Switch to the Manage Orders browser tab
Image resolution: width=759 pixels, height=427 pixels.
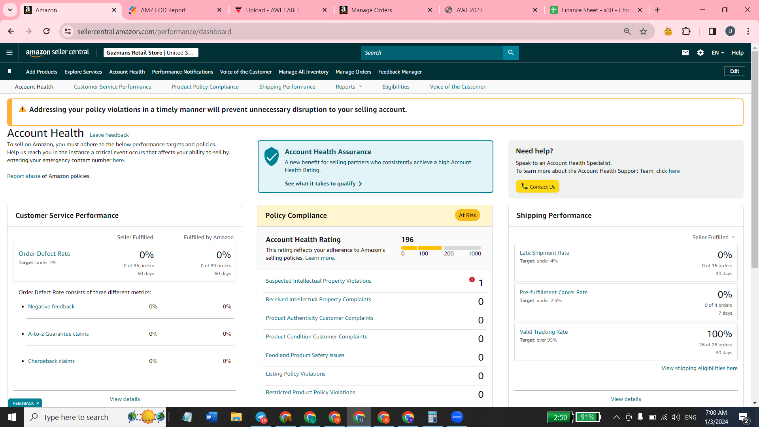point(386,10)
